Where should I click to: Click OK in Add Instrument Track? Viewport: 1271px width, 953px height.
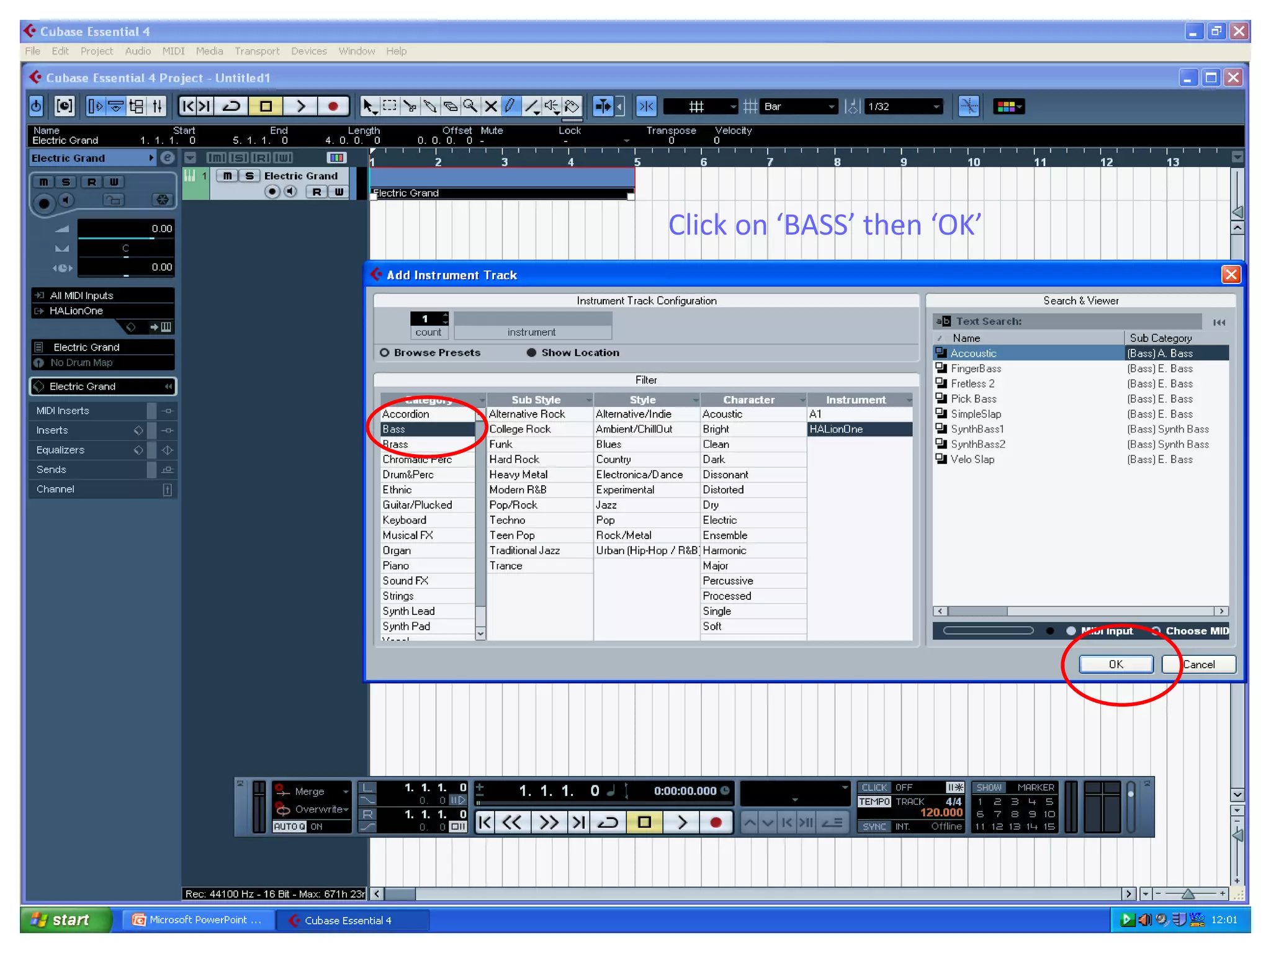pos(1116,664)
